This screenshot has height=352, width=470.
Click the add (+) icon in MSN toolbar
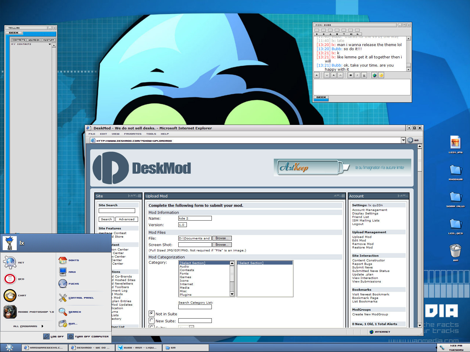click(x=324, y=34)
